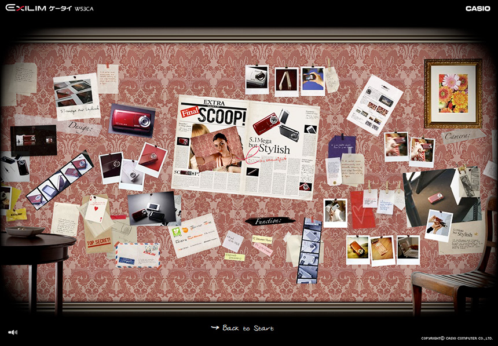Toggle the sound speaker icon
Viewport: 498px width, 346px height.
13,332
